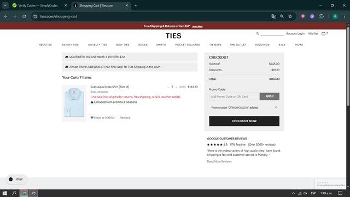Image resolution: width=350 pixels, height=197 pixels.
Task: Remove the shirt from cart
Action: (125, 118)
